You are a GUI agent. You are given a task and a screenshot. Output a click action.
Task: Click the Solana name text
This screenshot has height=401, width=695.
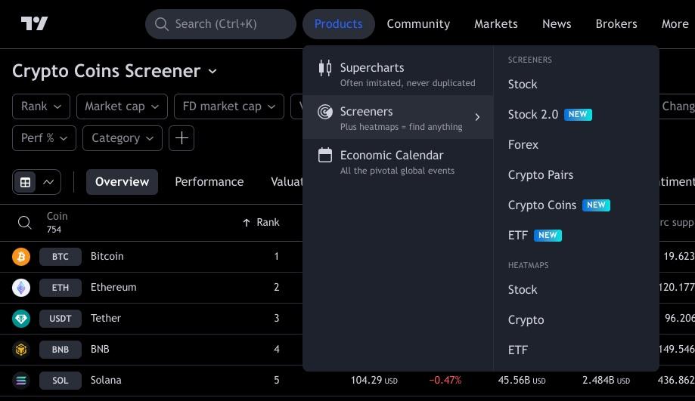(106, 380)
